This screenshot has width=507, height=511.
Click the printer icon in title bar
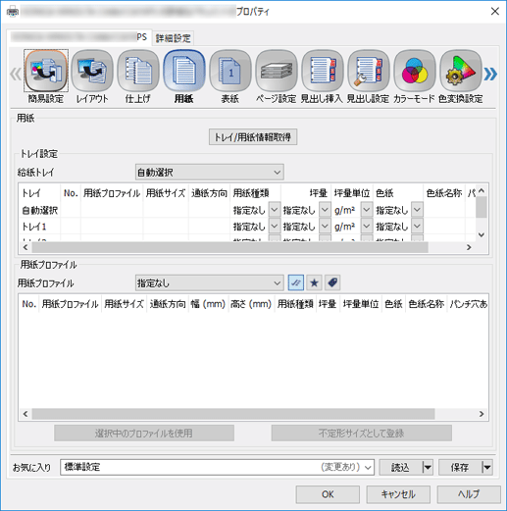coord(13,12)
